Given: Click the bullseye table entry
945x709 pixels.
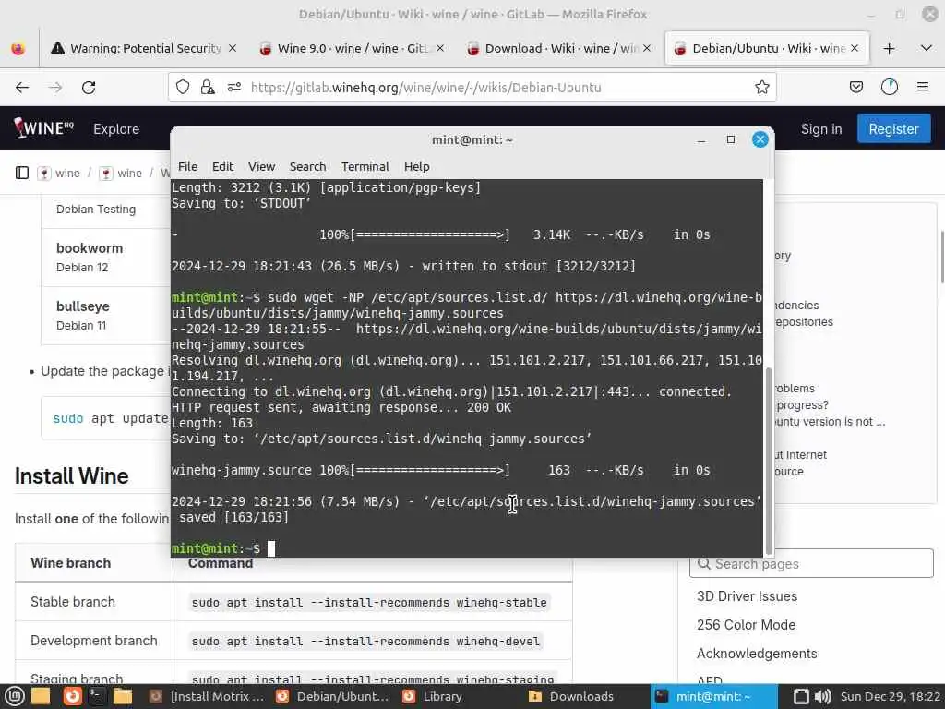Looking at the screenshot, I should [x=82, y=306].
